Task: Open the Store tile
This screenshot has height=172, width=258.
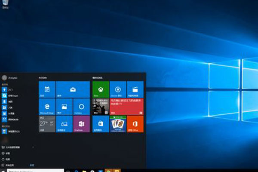Action: (x=101, y=124)
